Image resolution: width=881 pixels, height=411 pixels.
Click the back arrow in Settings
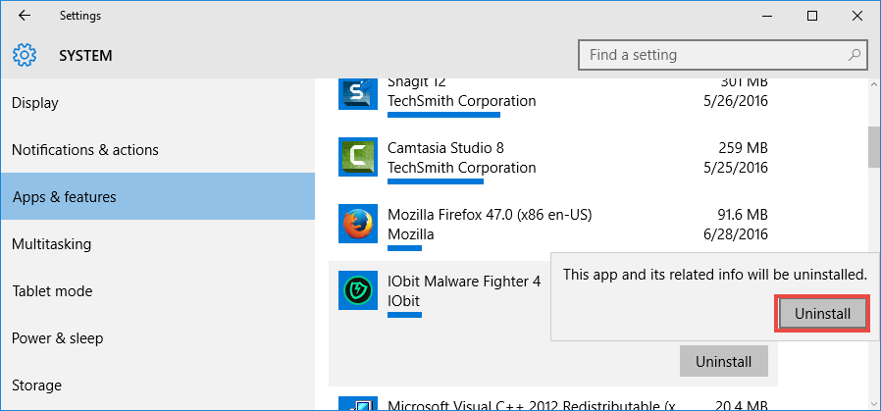(25, 16)
